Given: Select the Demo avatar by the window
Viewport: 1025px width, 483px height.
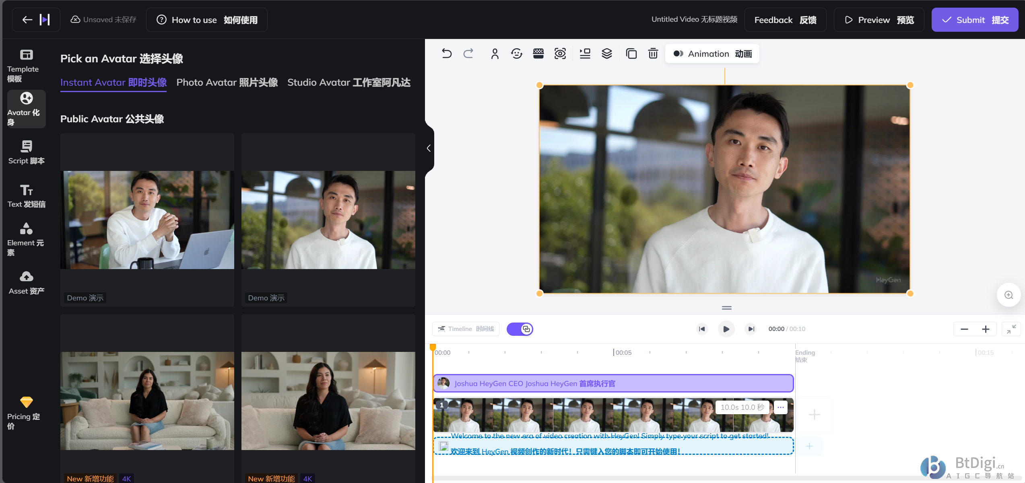Looking at the screenshot, I should [328, 220].
